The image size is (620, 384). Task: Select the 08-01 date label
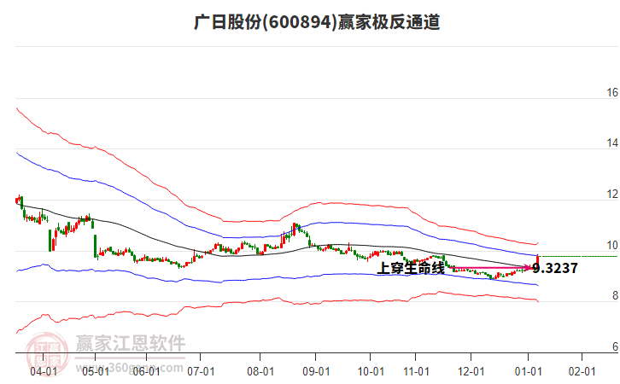[x=260, y=371]
